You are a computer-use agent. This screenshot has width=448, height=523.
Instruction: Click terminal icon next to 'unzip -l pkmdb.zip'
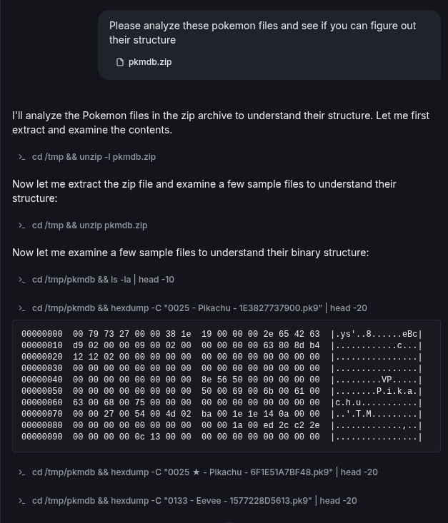click(x=22, y=157)
